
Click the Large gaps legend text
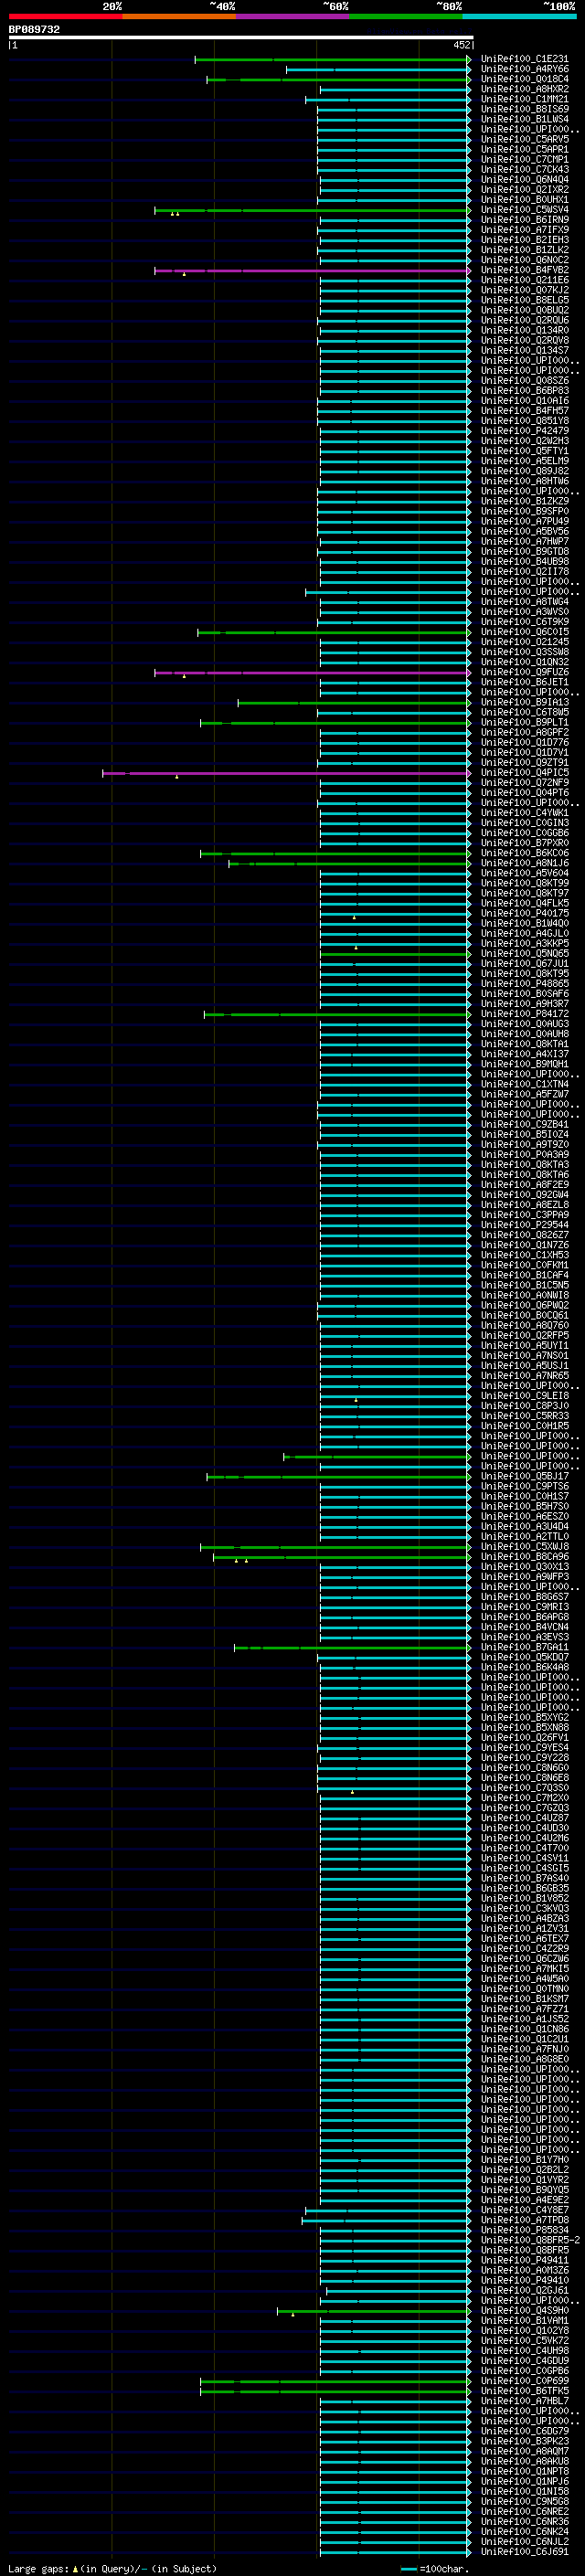point(112,2568)
